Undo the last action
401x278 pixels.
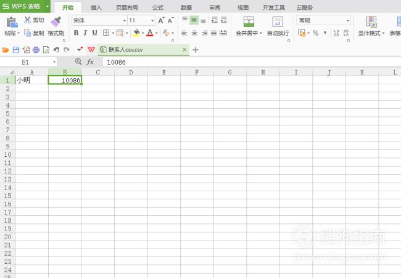(57, 50)
